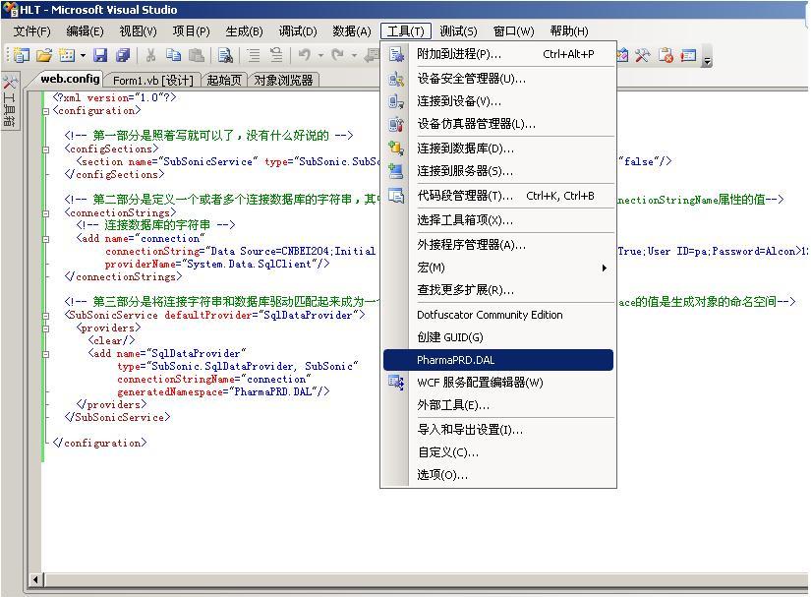
Task: Click the Uncomment selected lines icon
Action: click(x=276, y=55)
